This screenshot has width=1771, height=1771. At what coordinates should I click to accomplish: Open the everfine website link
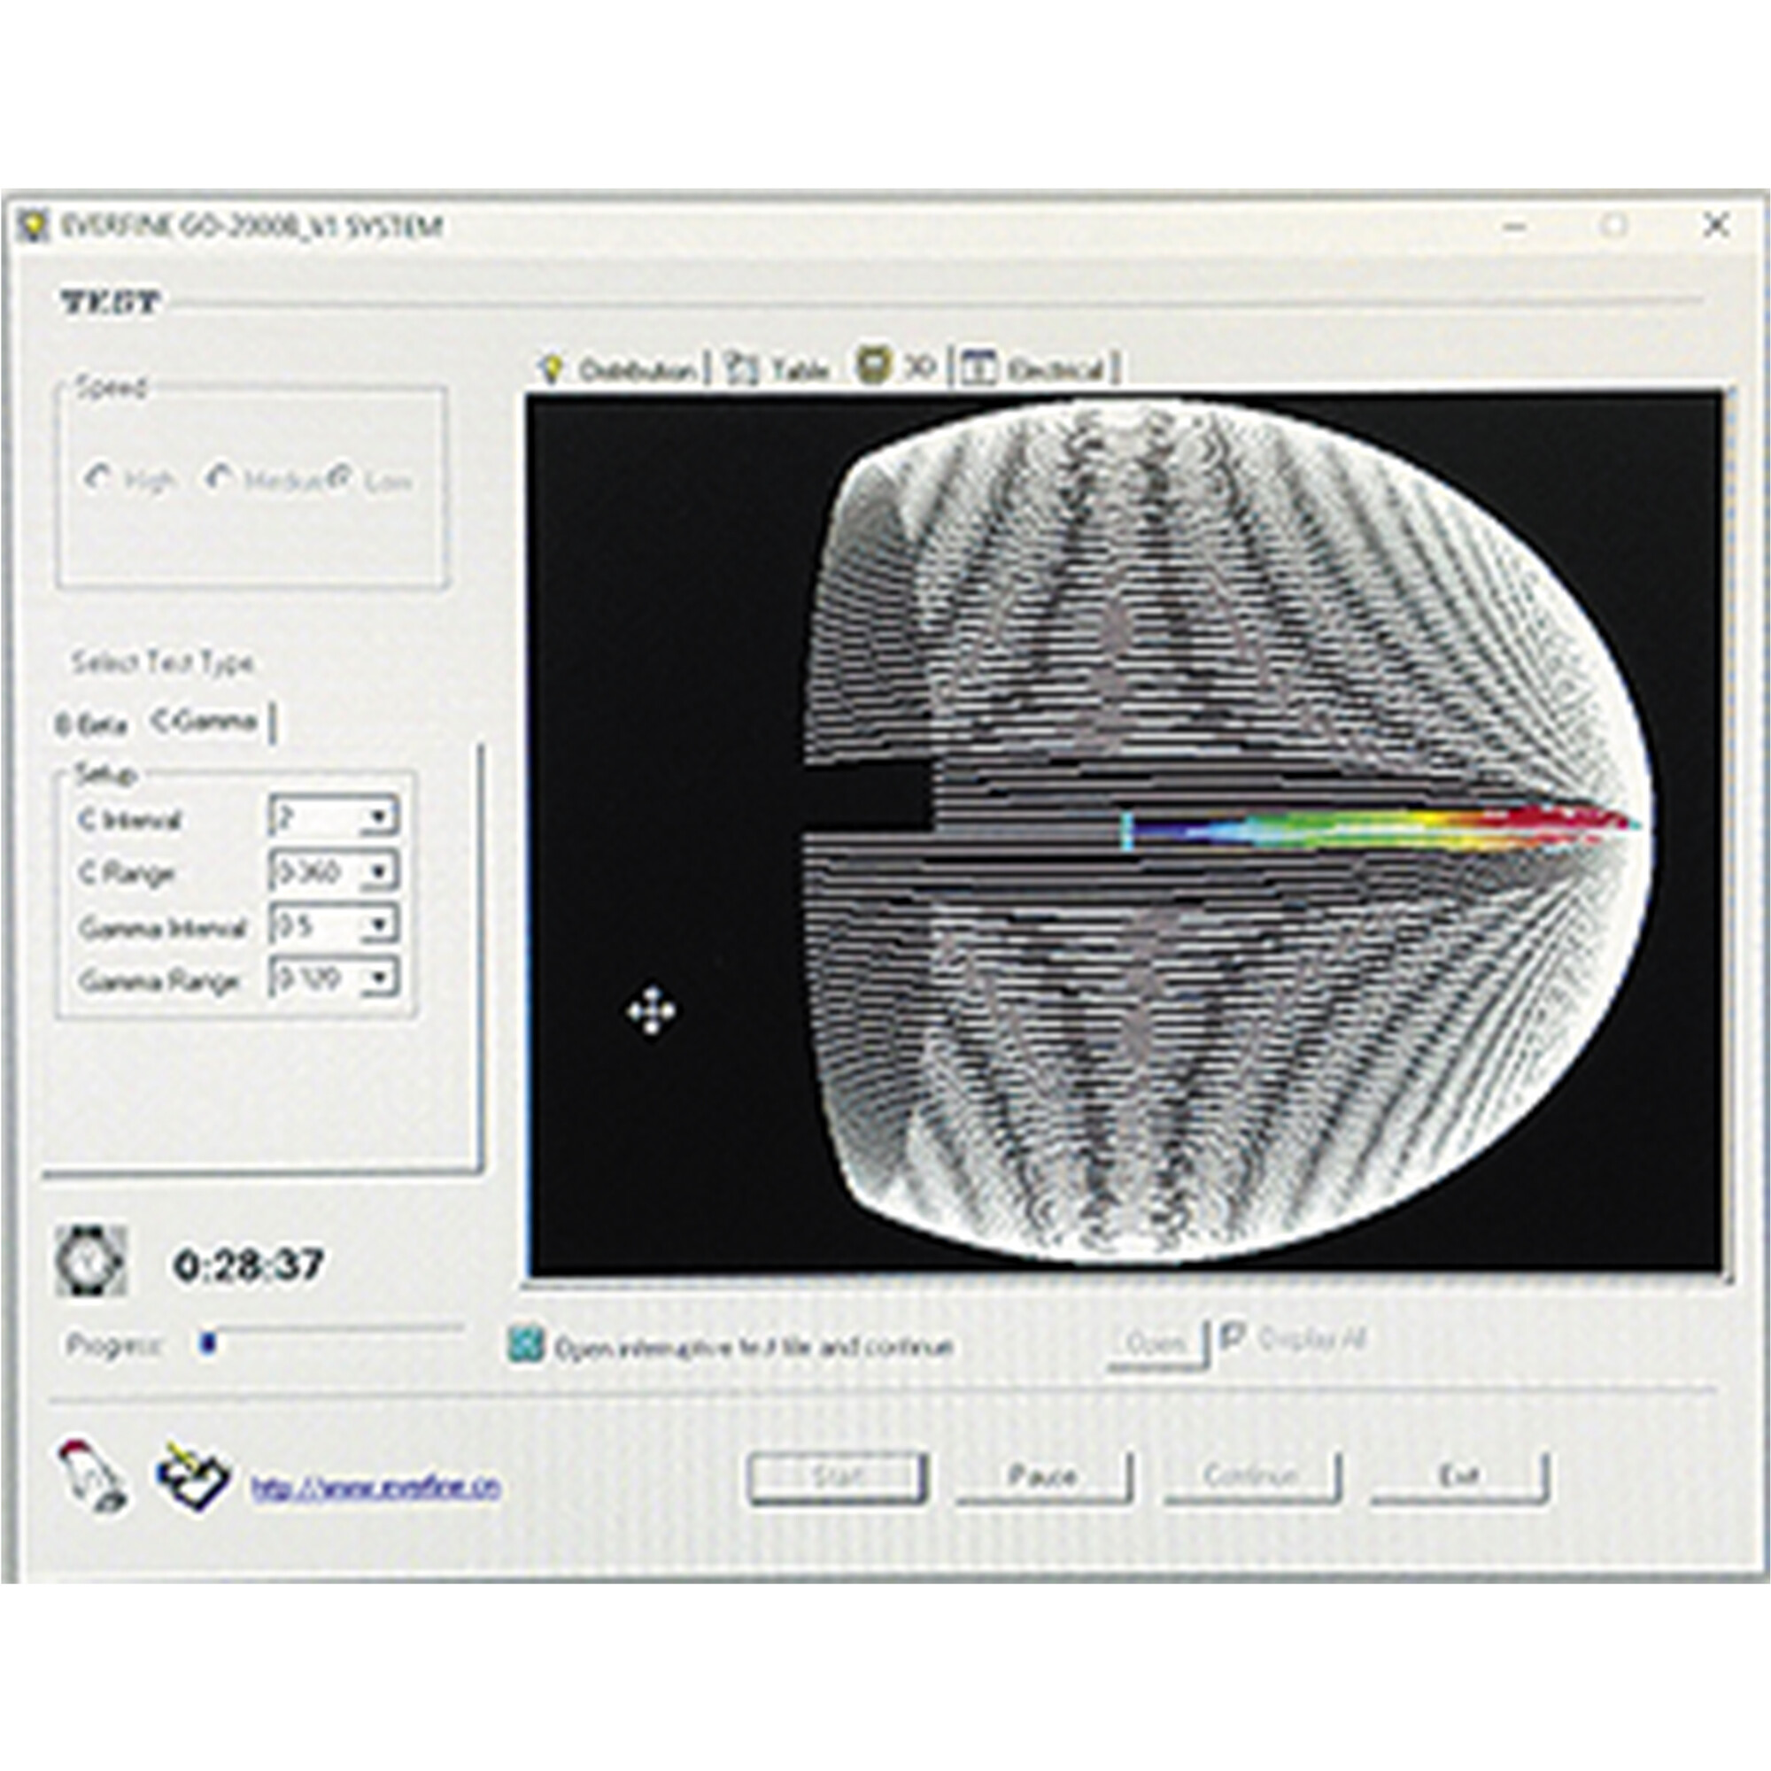375,1487
